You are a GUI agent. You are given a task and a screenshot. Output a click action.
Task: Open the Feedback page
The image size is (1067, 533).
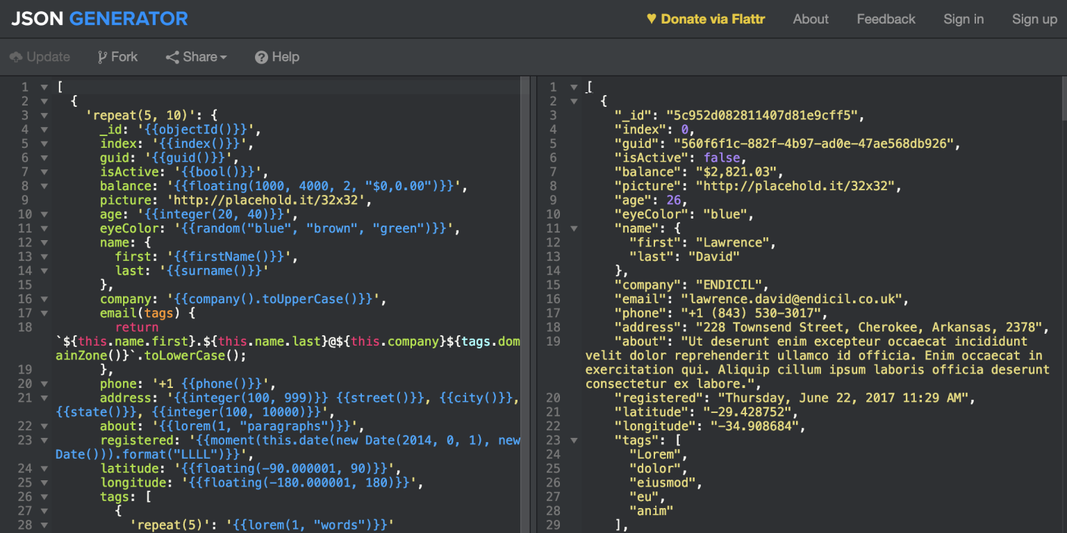886,19
